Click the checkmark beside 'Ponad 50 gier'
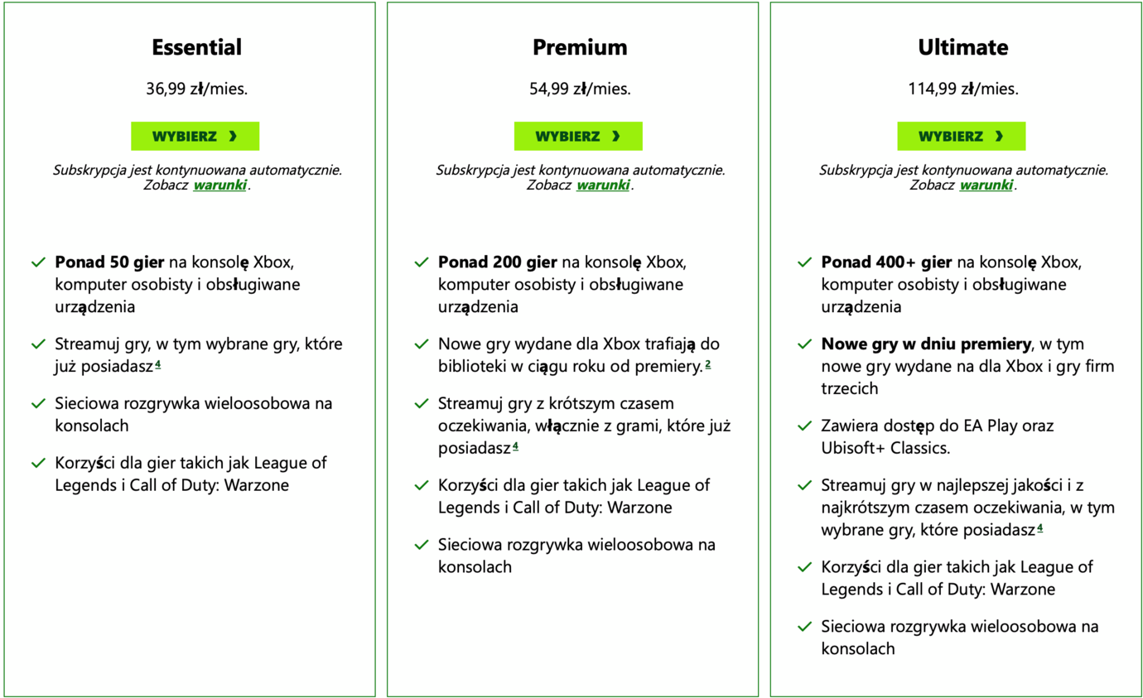The image size is (1143, 698). click(x=38, y=262)
